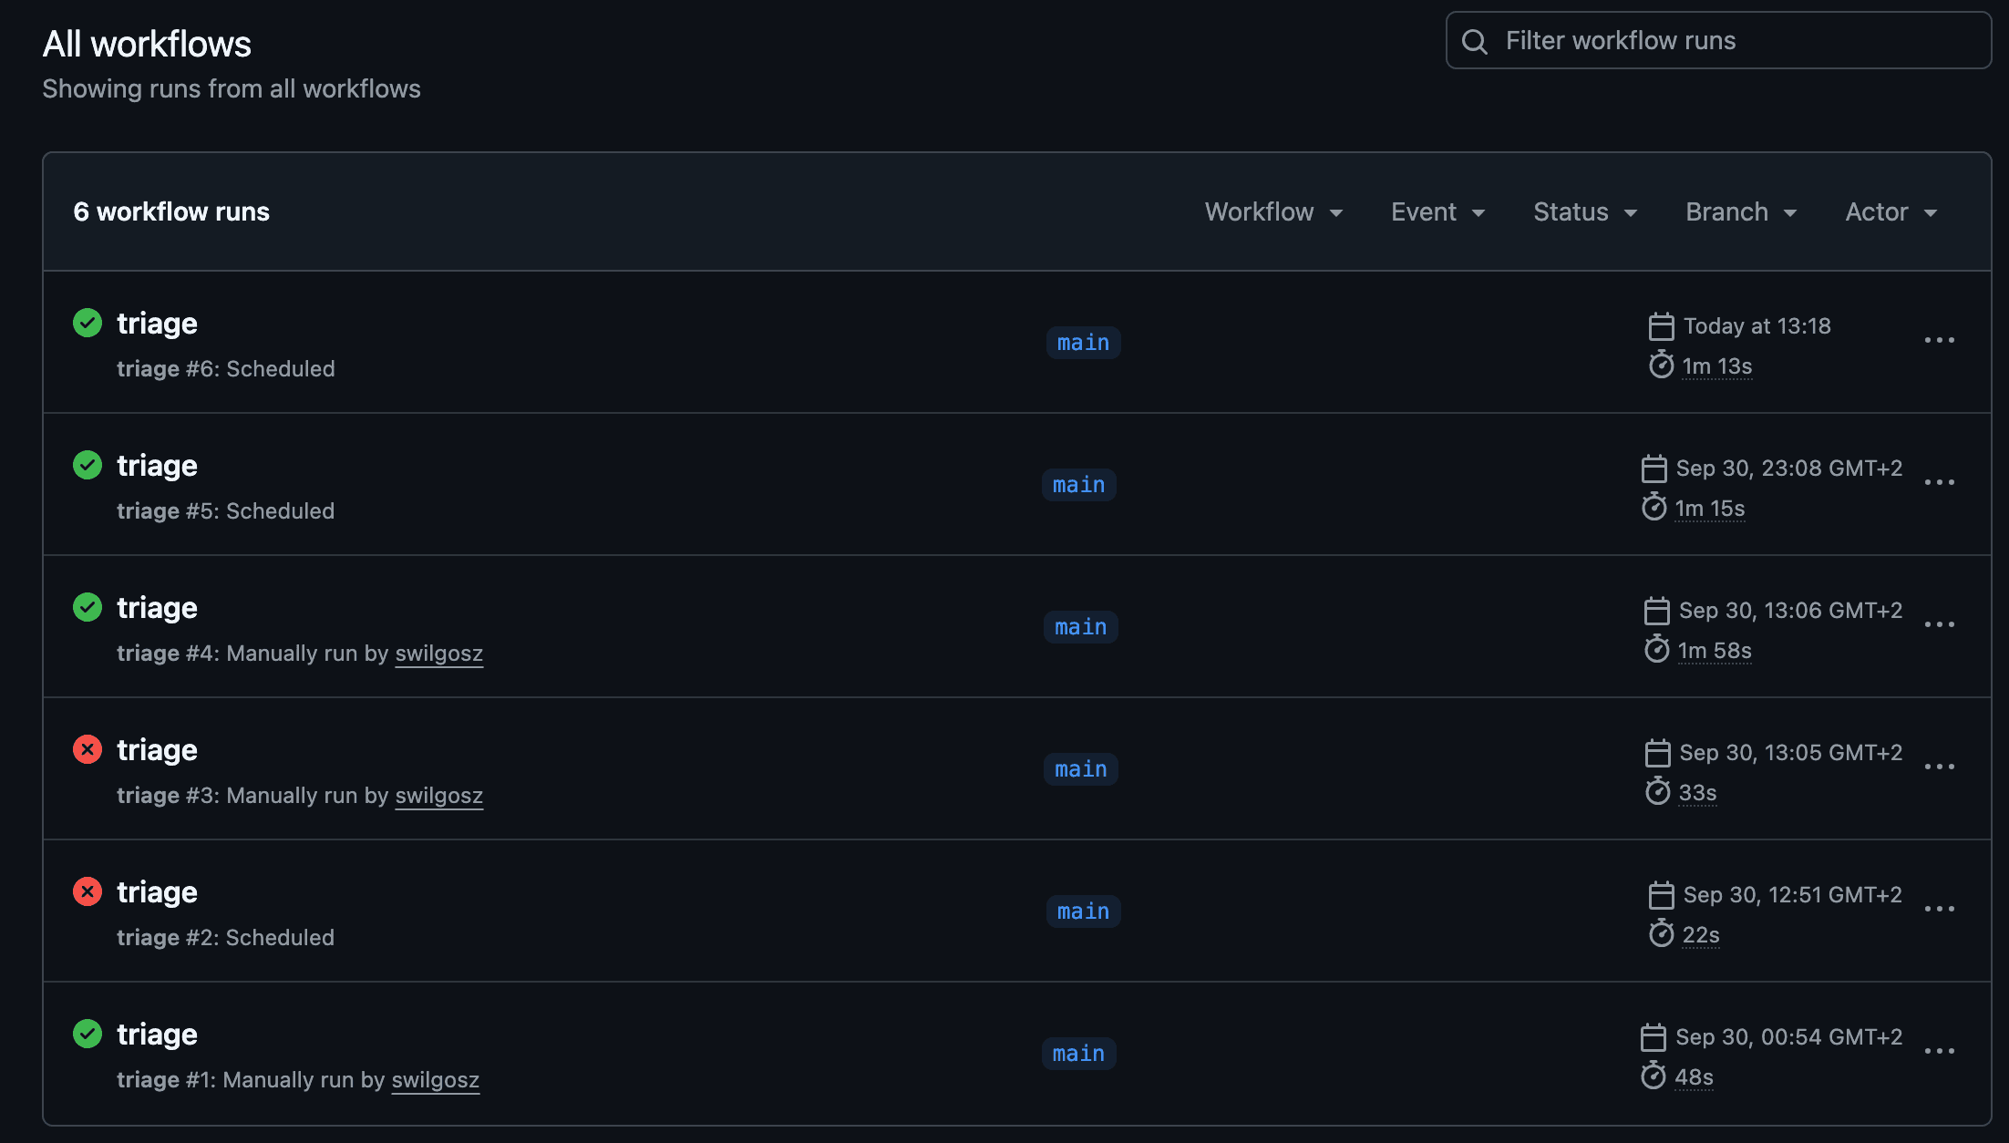Open the Branch filter dropdown

coord(1741,211)
